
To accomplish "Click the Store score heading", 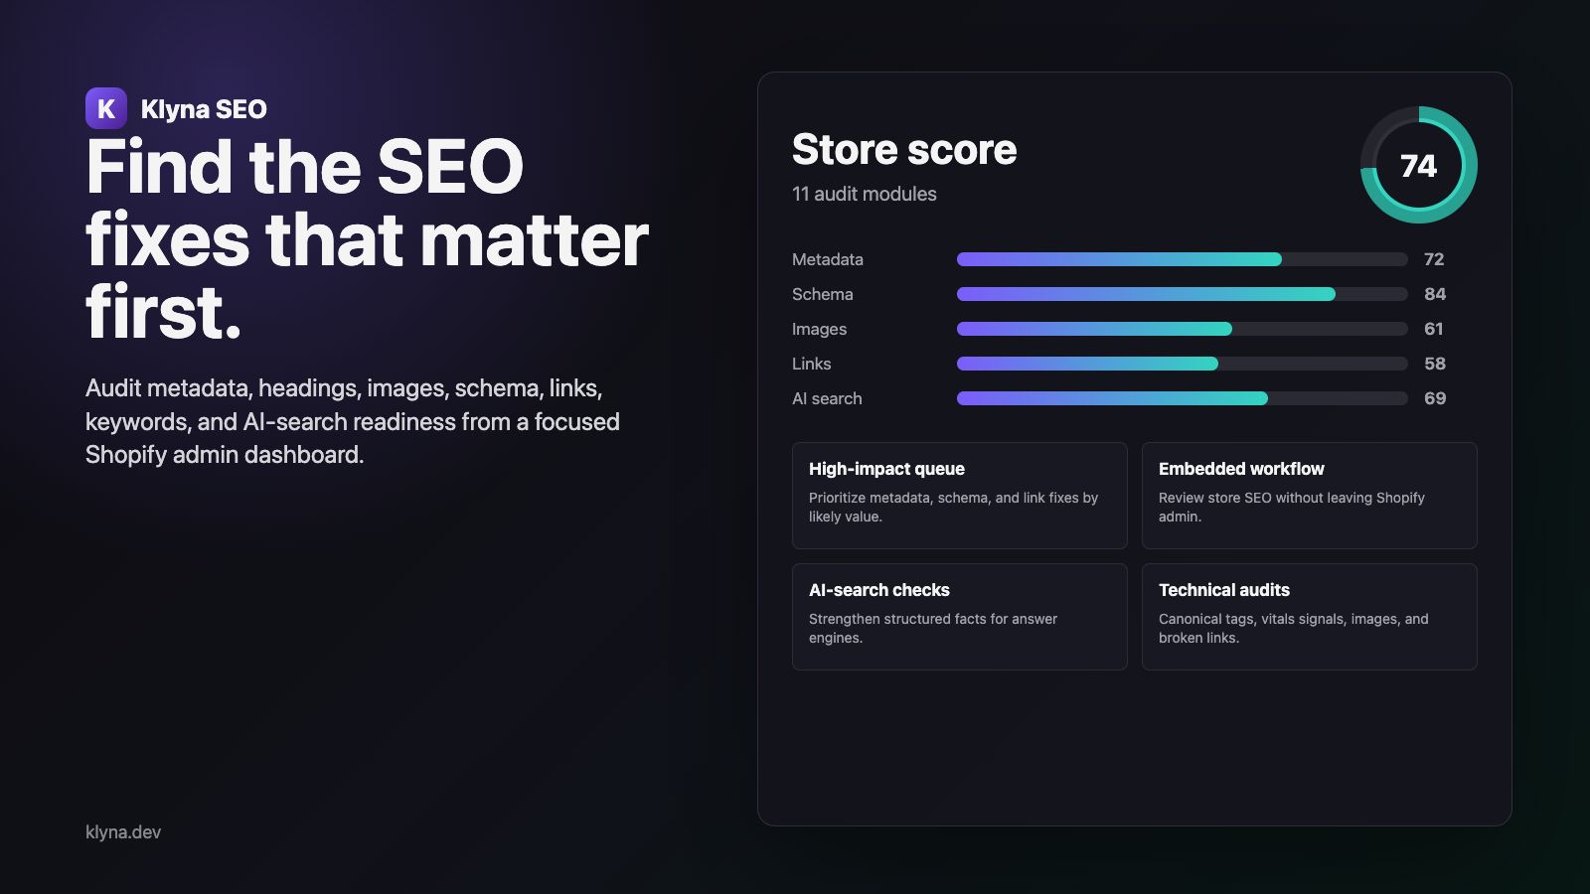I will tap(904, 150).
